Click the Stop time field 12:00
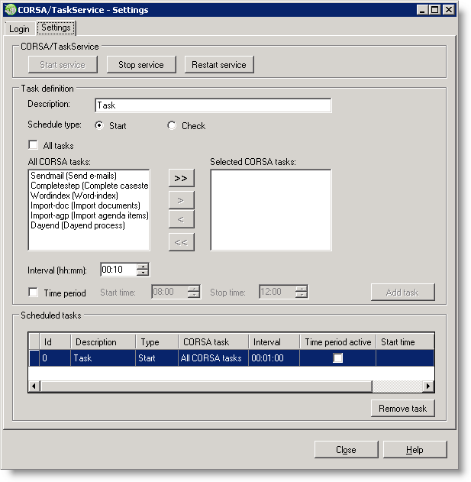The width and height of the screenshot is (471, 482). coord(277,291)
